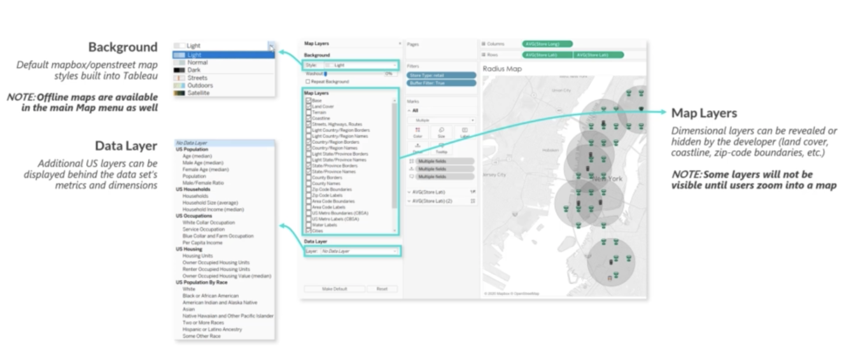849x348 pixels.
Task: Click the Buffer Filter: True pill
Action: click(442, 83)
